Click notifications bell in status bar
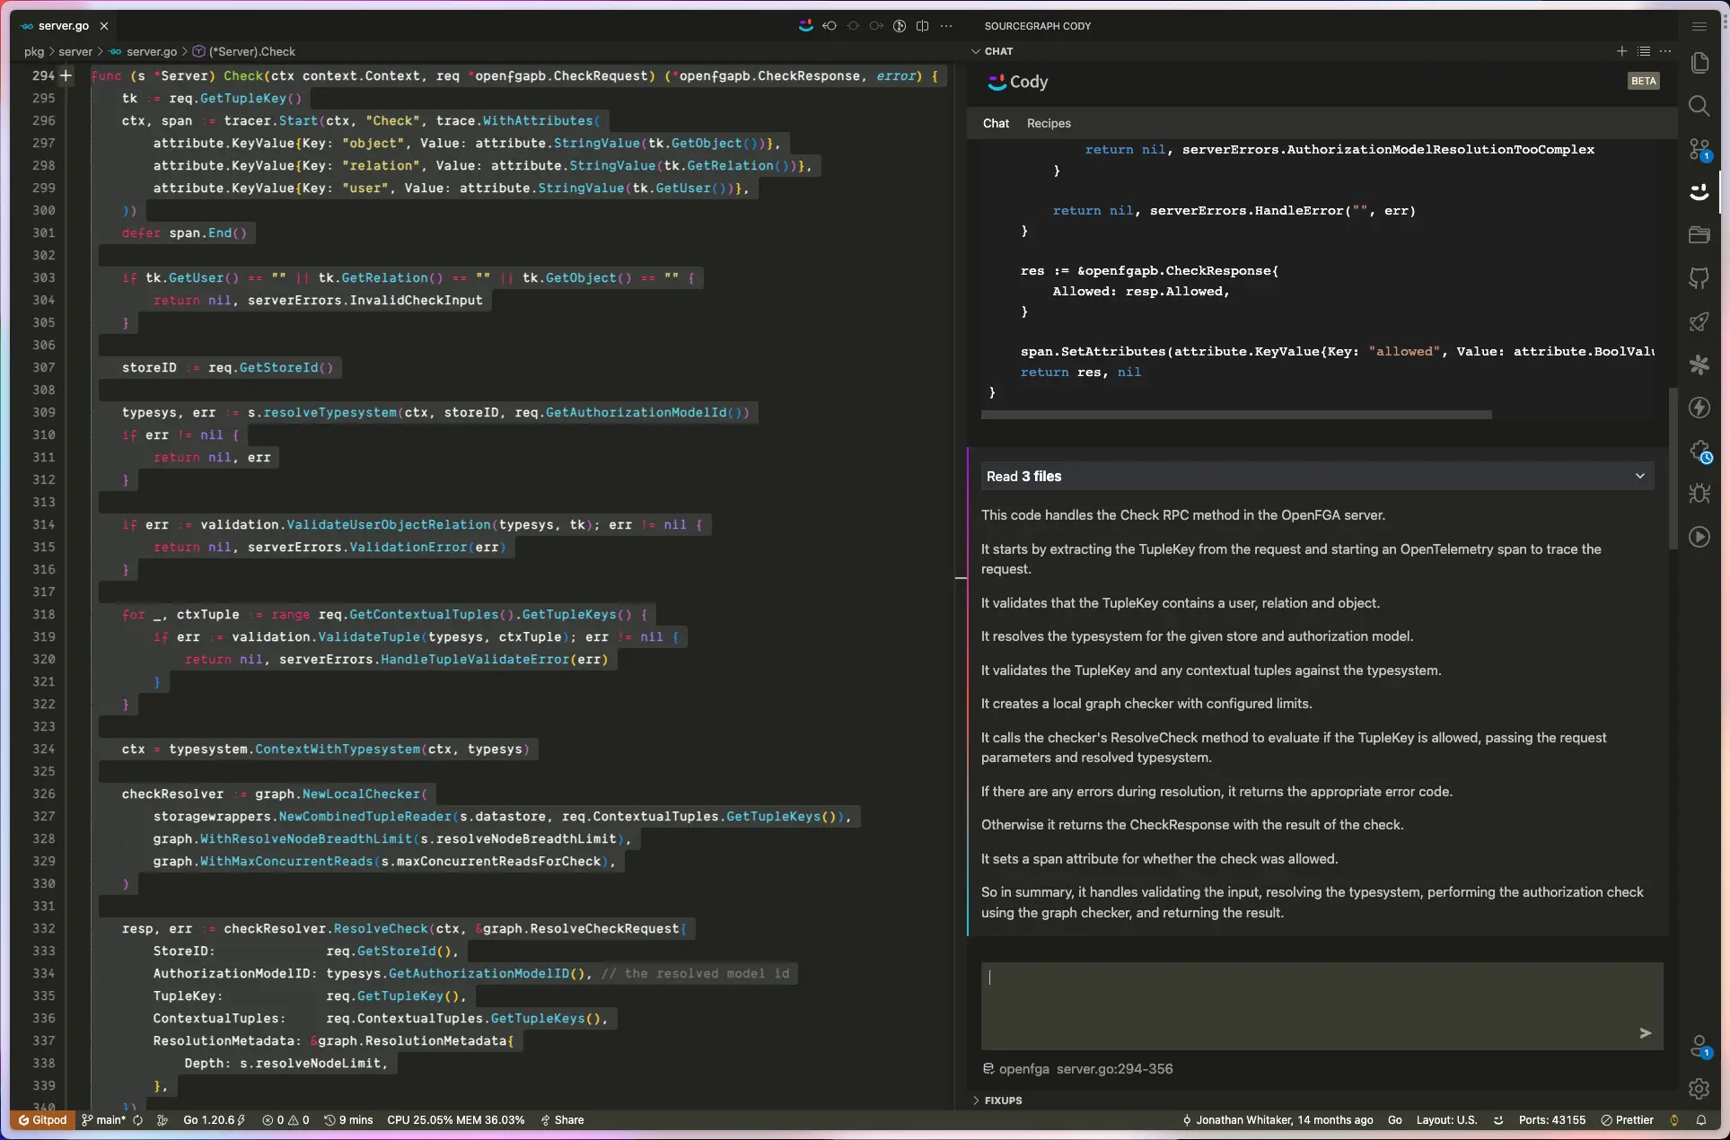The image size is (1730, 1140). tap(1700, 1120)
